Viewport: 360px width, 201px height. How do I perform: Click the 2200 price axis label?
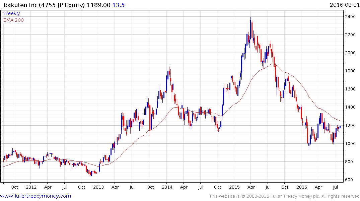(x=350, y=35)
